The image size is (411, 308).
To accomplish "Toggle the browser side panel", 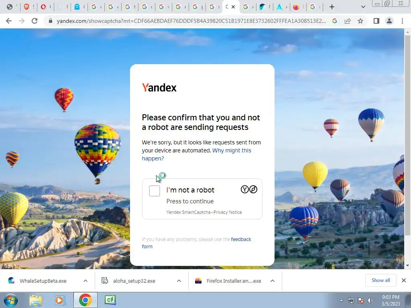I will click(376, 21).
